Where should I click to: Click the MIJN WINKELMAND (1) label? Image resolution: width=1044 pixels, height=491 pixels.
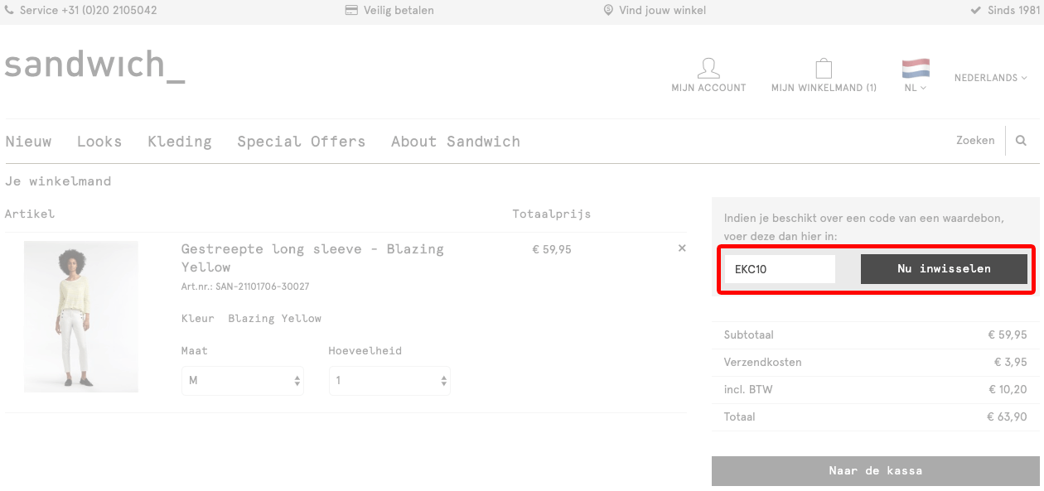(824, 88)
